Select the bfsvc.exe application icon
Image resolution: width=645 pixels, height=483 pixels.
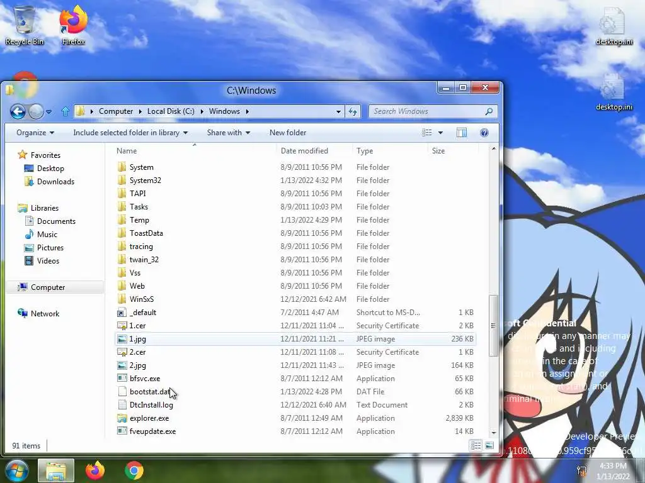point(122,379)
